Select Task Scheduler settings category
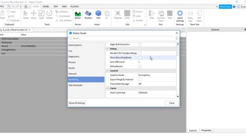 pyautogui.click(x=86, y=85)
